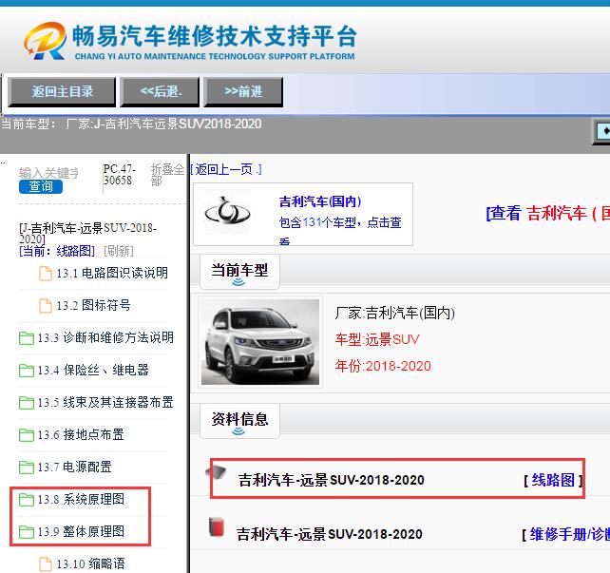Image resolution: width=610 pixels, height=573 pixels.
Task: Expand the 13.7 电源配置 folder
Action: 74,467
